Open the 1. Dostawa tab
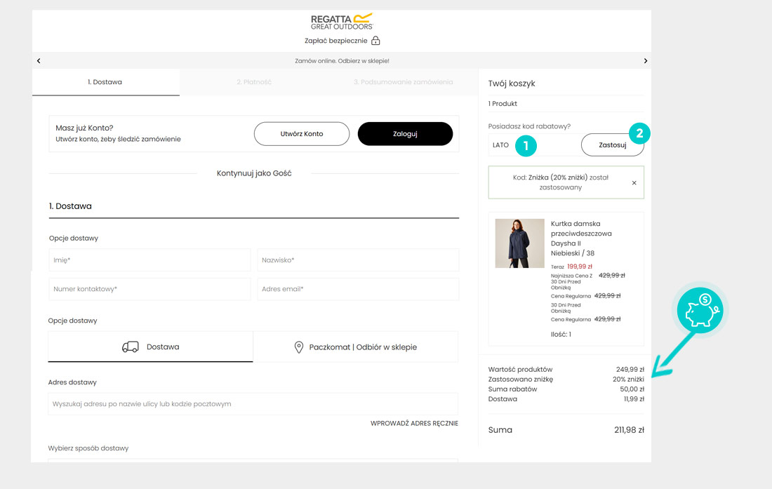772x489 pixels. click(x=105, y=82)
